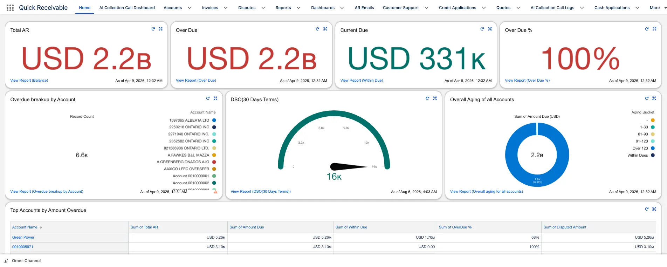
Task: Refresh the Total AR widget
Action: [153, 29]
